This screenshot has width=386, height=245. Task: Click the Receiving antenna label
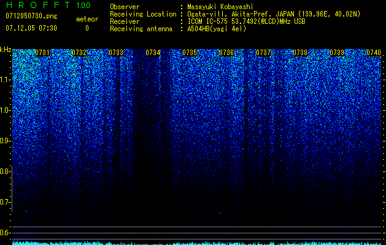[x=141, y=29]
